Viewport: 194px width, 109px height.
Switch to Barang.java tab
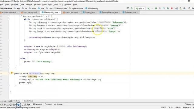(x=90, y=12)
